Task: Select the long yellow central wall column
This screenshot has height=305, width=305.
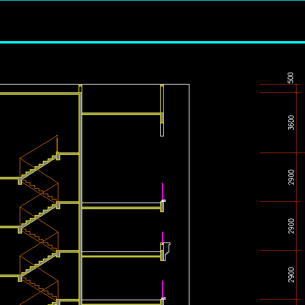Action: (80, 195)
